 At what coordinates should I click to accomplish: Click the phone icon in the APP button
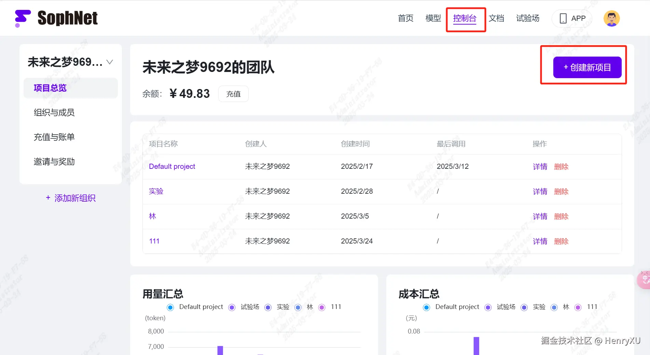[563, 18]
